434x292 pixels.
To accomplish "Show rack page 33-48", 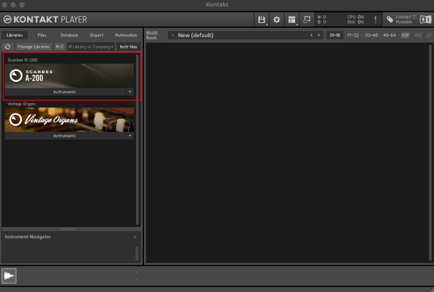I will 371,35.
